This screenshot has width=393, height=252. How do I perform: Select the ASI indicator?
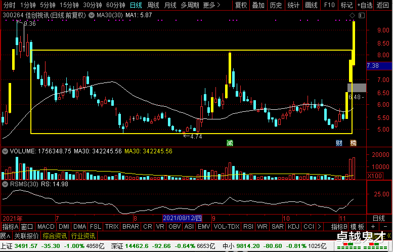189,227
